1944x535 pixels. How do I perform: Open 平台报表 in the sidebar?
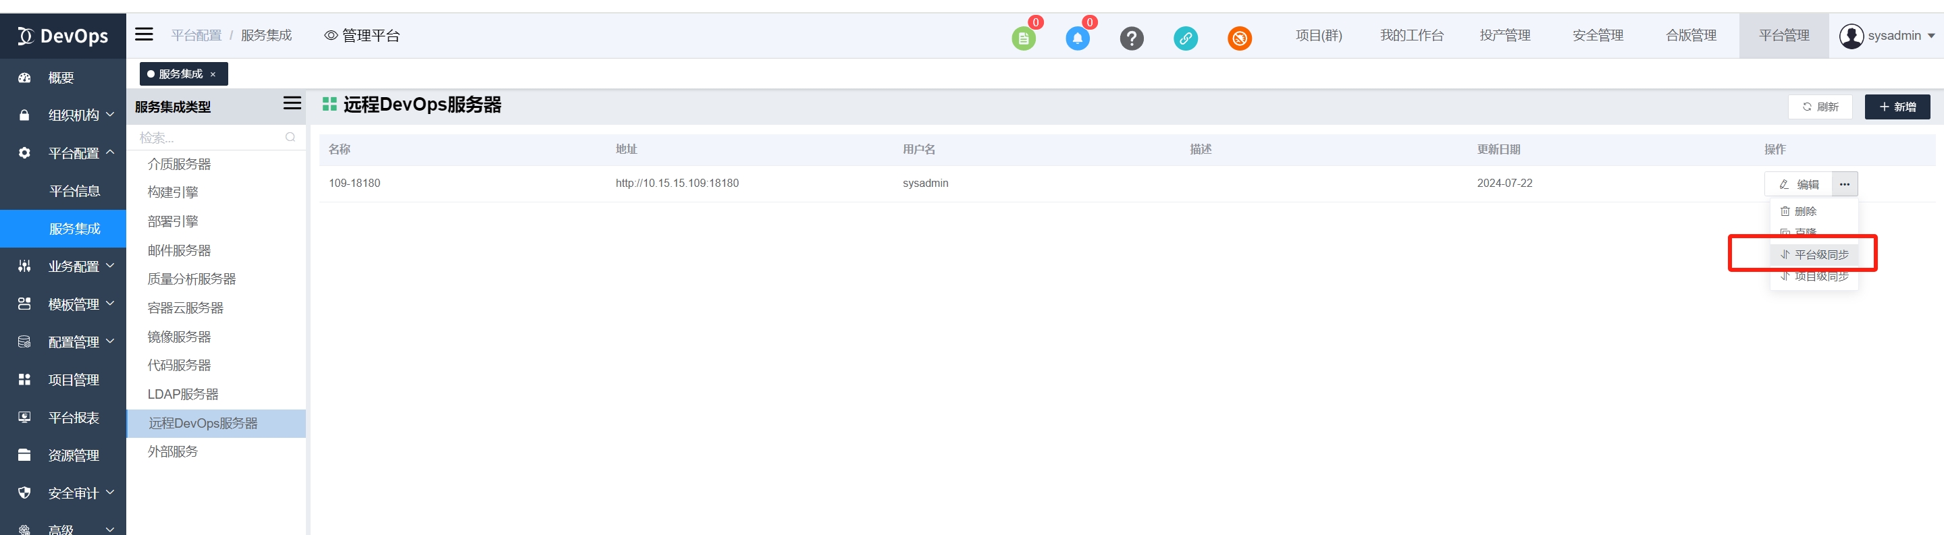[63, 418]
